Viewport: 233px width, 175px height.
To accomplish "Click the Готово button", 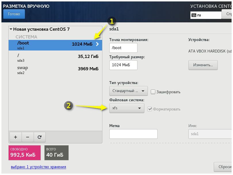I will click(14, 14).
